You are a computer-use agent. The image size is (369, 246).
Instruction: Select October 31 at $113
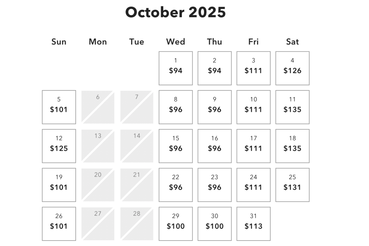[x=253, y=224]
